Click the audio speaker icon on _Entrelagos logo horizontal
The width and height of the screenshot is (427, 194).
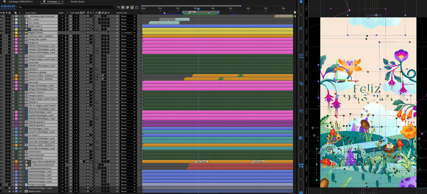4,16
